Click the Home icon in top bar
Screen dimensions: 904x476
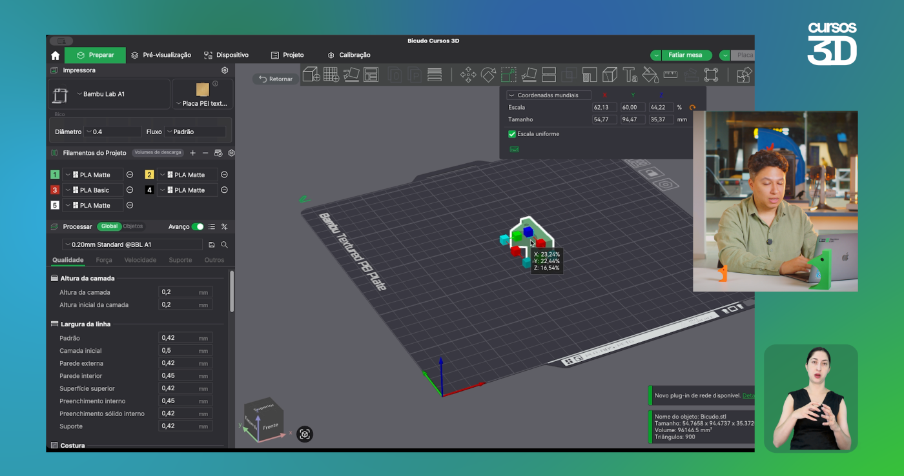click(x=55, y=55)
